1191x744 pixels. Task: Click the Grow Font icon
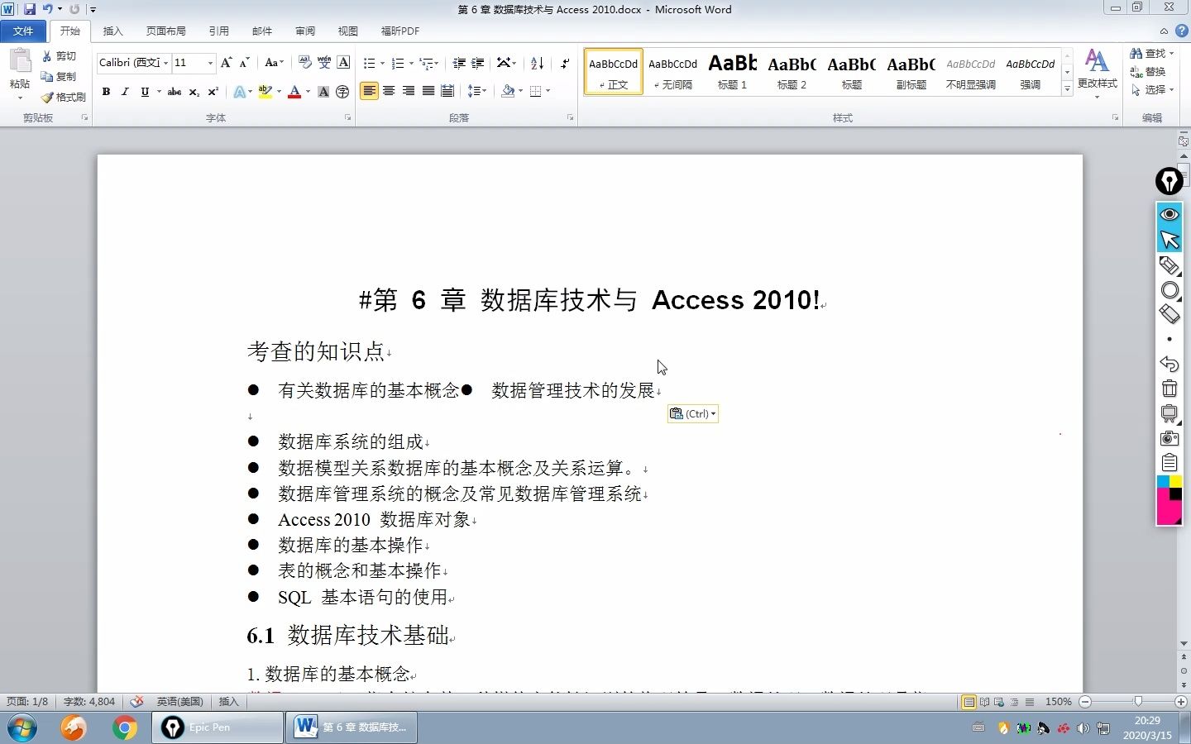pyautogui.click(x=226, y=63)
